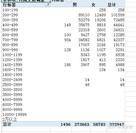The height and width of the screenshot is (133, 136).
Task: Click the 10000-19999 row label
Action: [x=15, y=114]
